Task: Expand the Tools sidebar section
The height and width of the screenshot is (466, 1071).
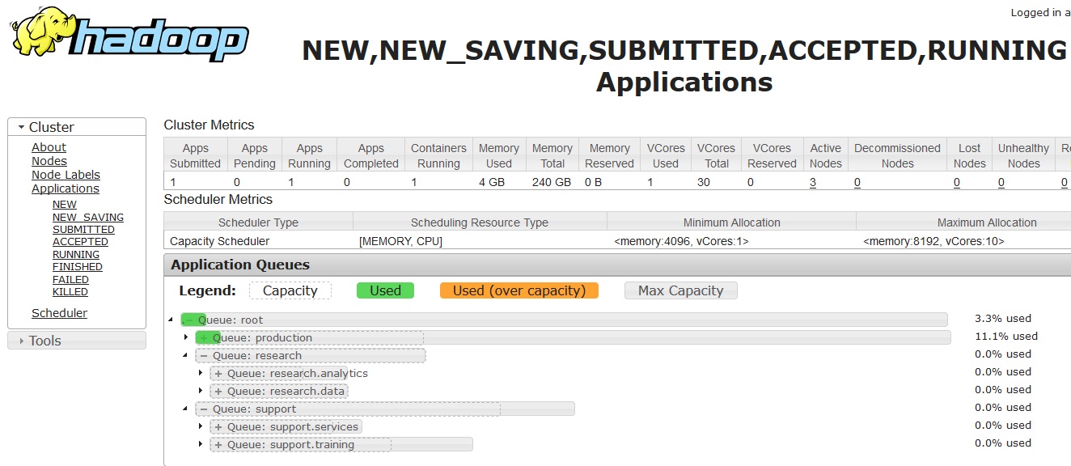Action: coord(77,341)
